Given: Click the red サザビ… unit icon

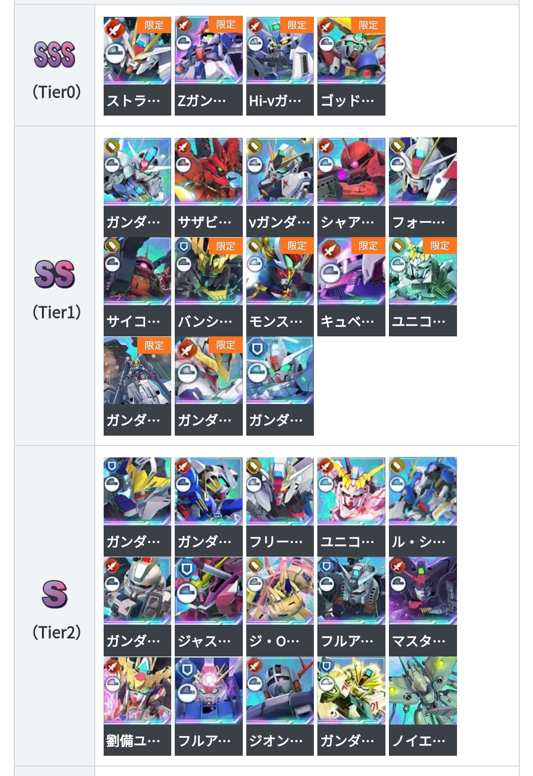Looking at the screenshot, I should coord(208,171).
